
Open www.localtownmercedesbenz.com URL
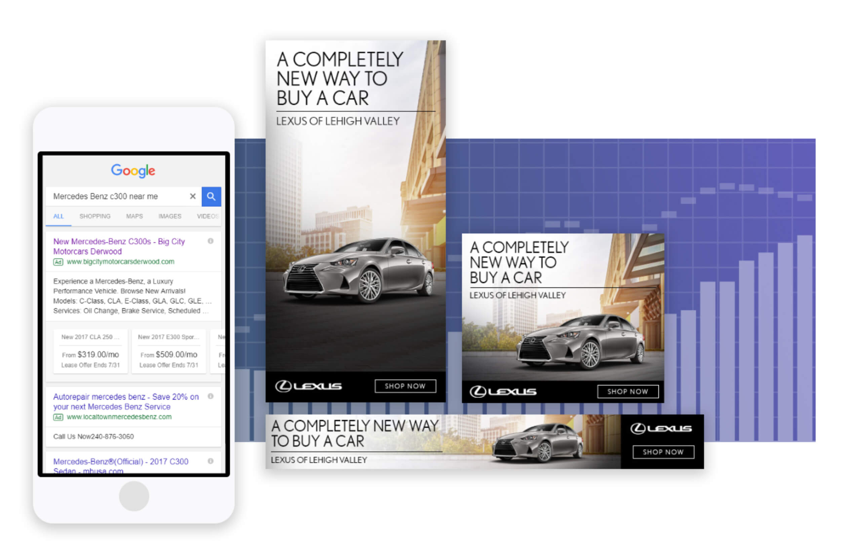(119, 417)
